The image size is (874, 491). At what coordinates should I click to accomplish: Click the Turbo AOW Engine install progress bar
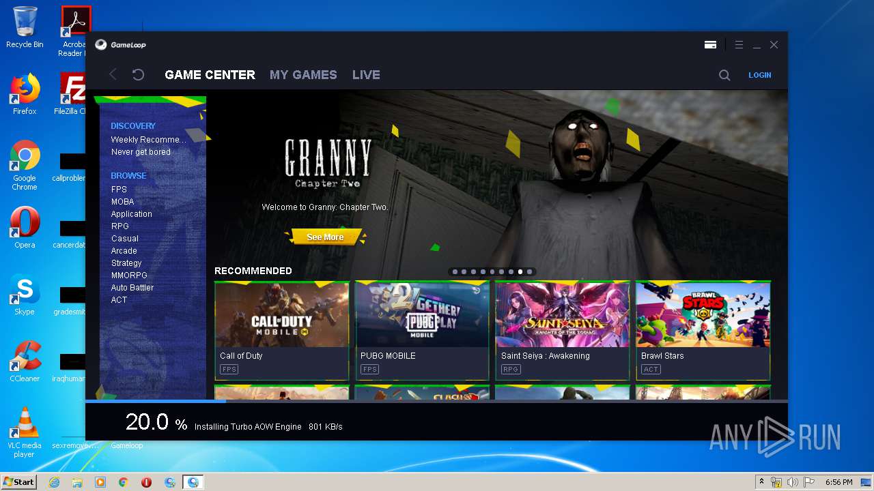pos(436,401)
